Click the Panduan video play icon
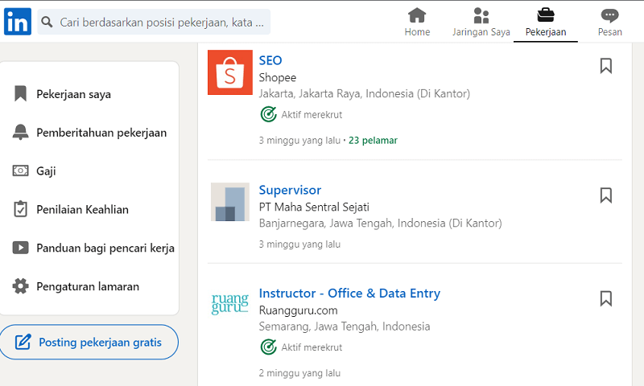This screenshot has width=644, height=386. [x=21, y=248]
